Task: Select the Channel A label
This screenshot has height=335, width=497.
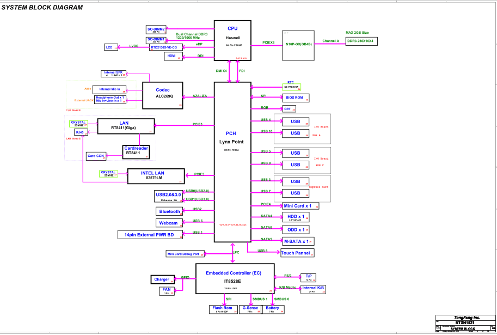Action: coord(330,41)
